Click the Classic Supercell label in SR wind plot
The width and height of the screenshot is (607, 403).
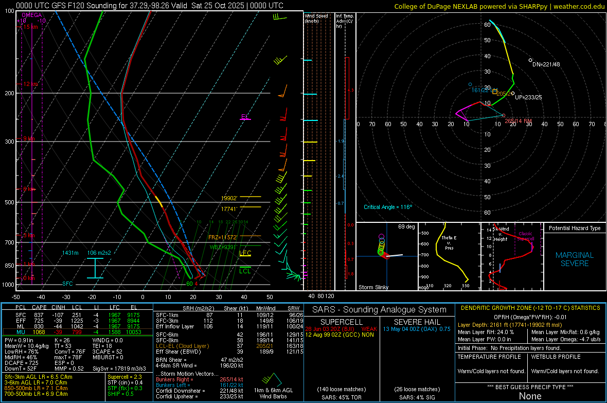tap(525, 236)
